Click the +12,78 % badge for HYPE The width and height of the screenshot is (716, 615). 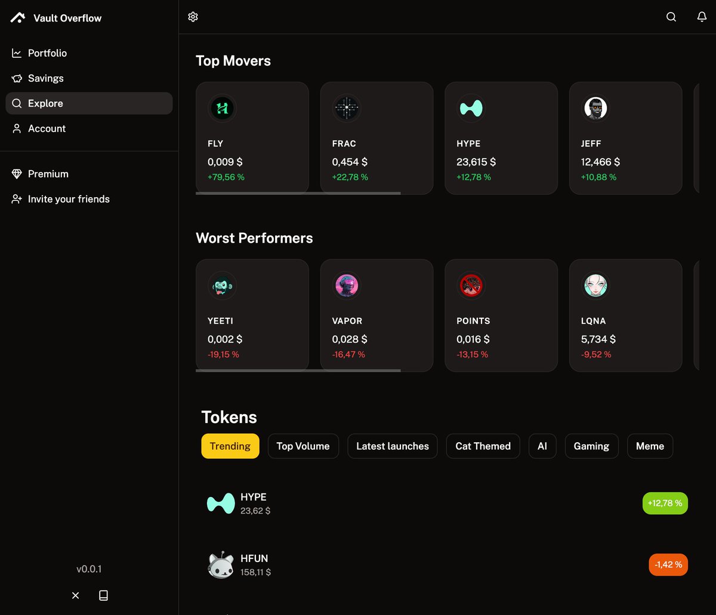click(665, 504)
